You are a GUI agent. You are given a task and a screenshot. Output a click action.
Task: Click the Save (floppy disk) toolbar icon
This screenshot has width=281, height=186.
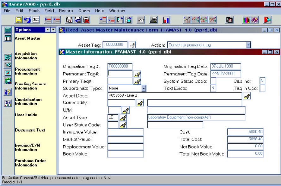19,20
